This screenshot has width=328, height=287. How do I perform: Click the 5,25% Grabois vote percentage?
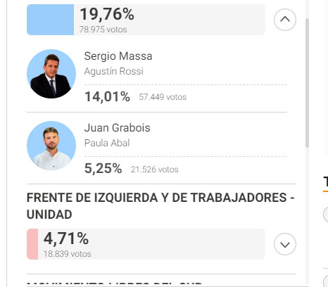pyautogui.click(x=103, y=168)
